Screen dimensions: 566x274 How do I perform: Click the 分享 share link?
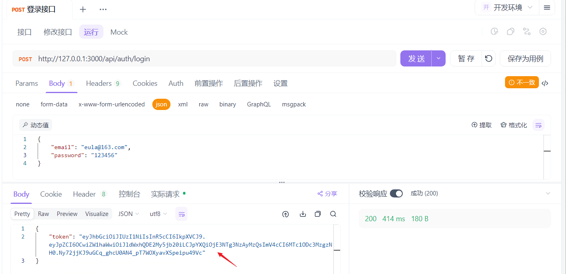click(327, 194)
